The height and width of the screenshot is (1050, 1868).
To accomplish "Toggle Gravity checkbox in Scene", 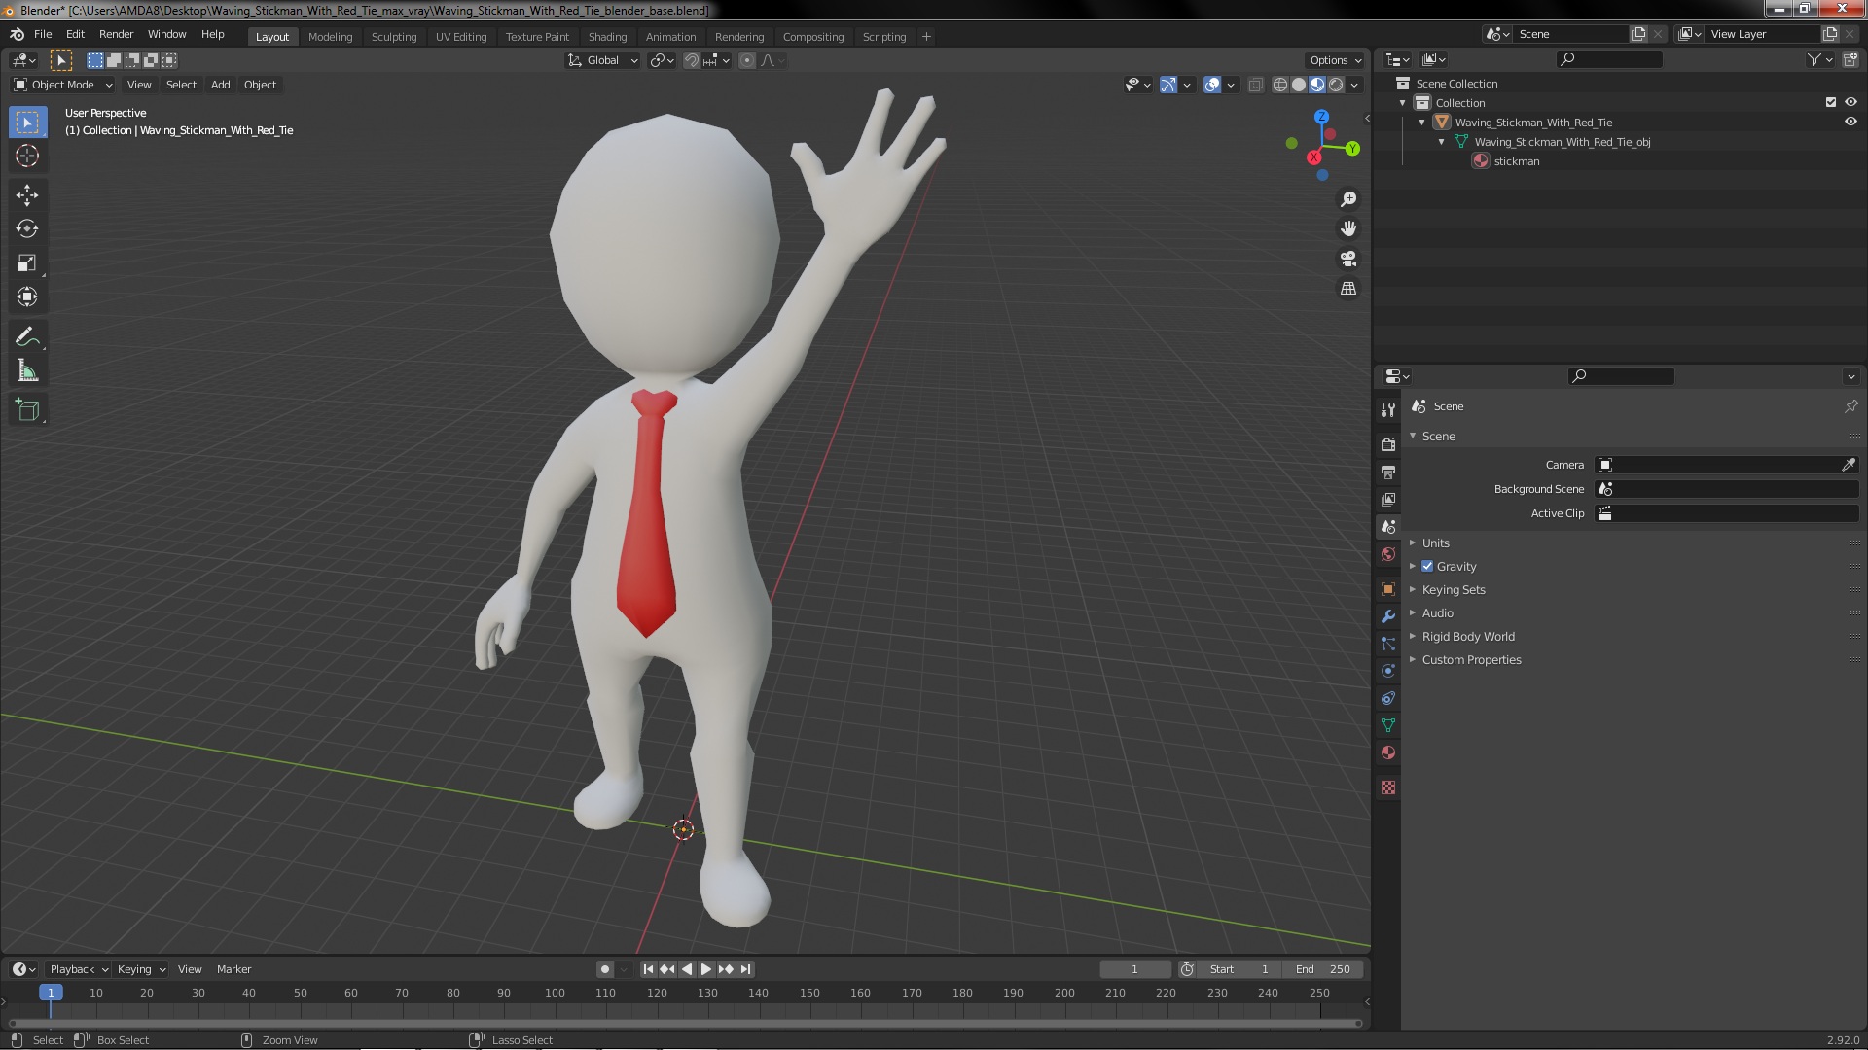I will tap(1427, 567).
